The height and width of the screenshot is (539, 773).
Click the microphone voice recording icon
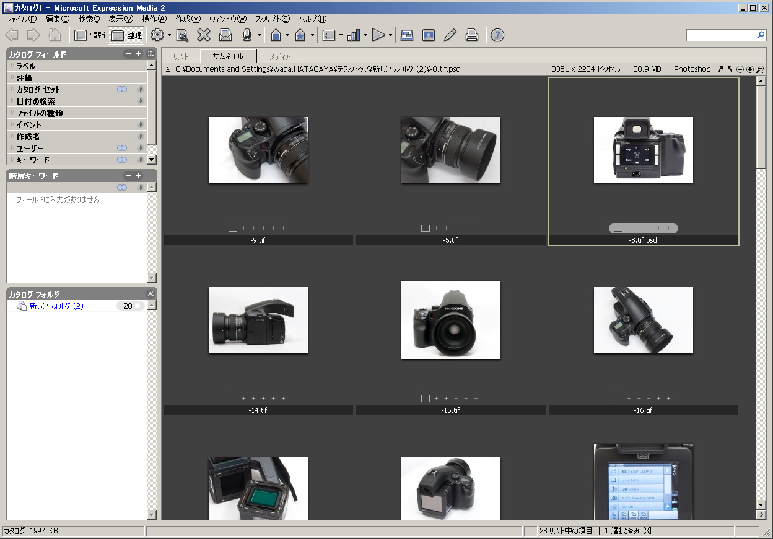click(247, 35)
